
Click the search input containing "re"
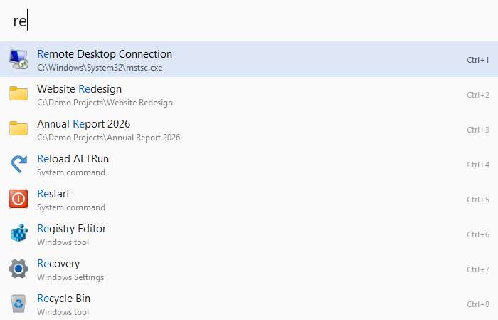pyautogui.click(x=249, y=21)
